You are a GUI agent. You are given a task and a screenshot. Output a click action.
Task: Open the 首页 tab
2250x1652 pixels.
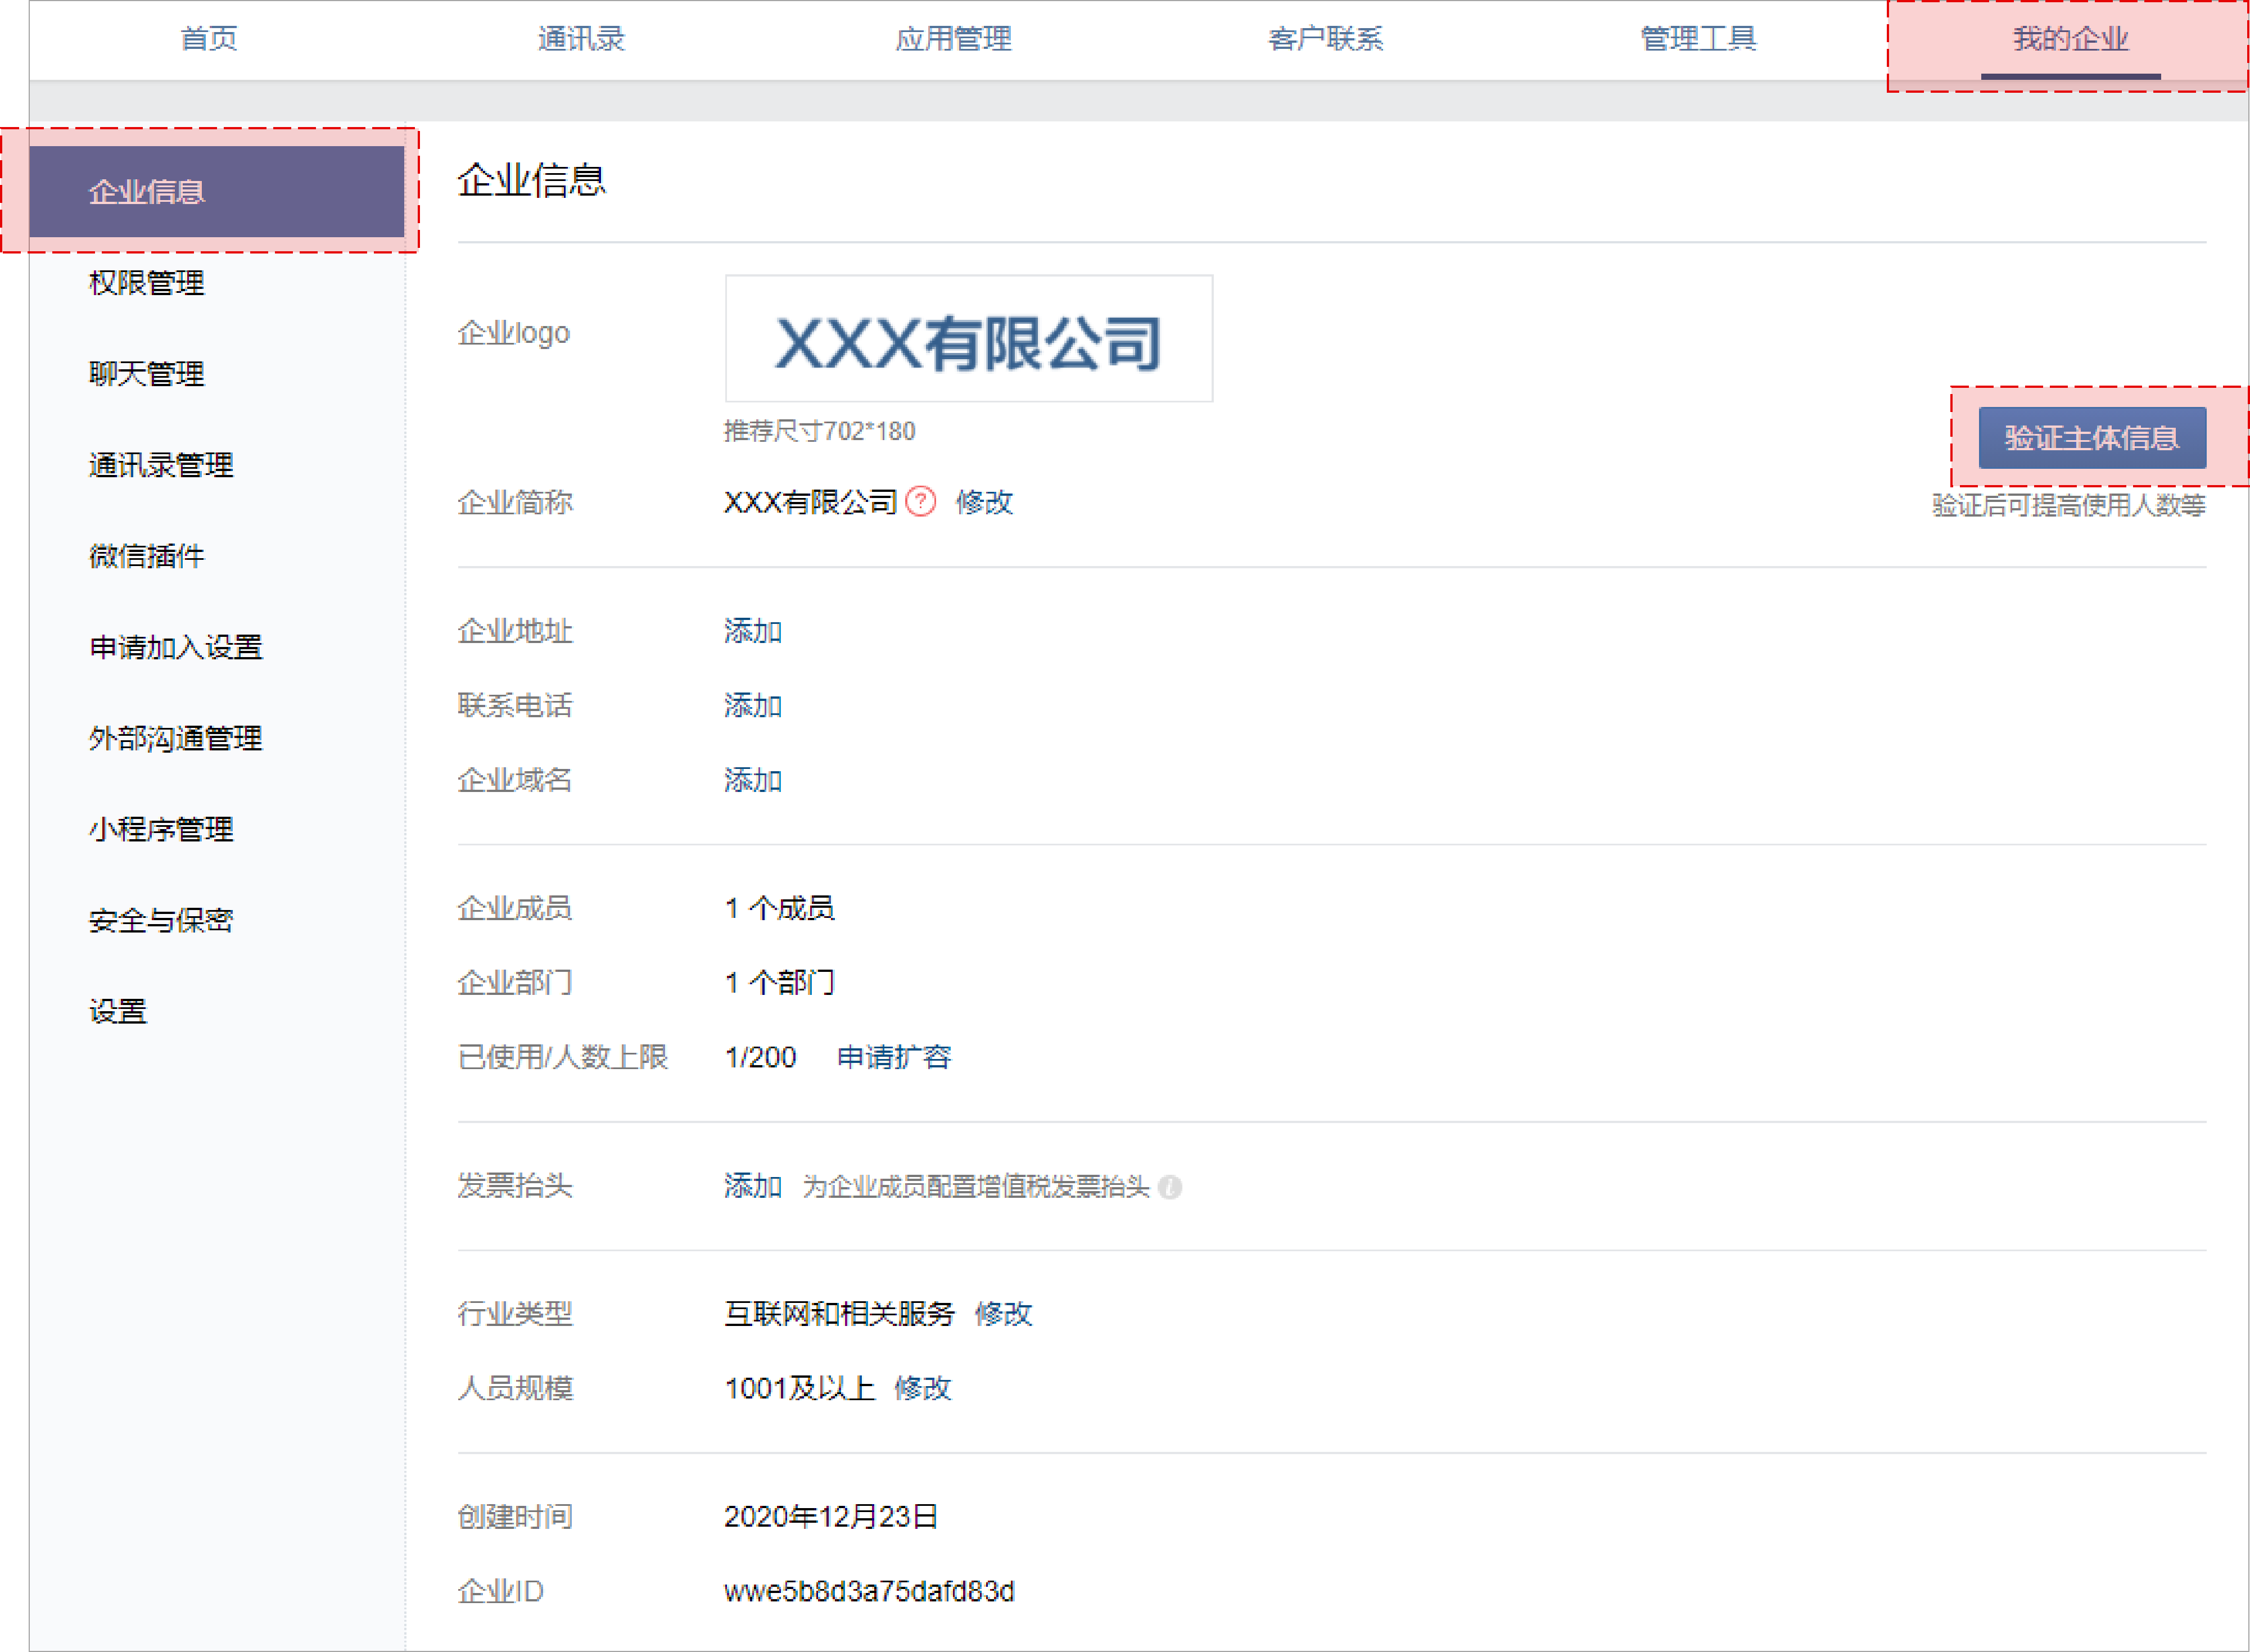[208, 39]
